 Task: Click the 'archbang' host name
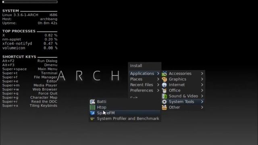49,19
